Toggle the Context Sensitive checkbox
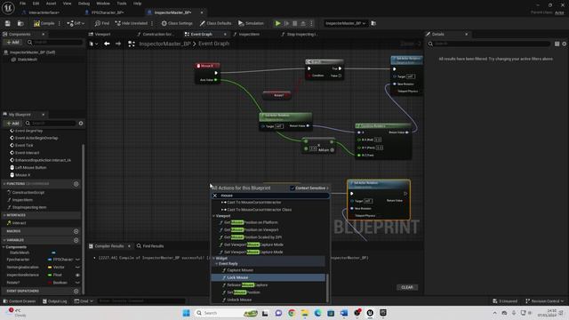Viewport: 569px width, 320px height. coord(293,188)
